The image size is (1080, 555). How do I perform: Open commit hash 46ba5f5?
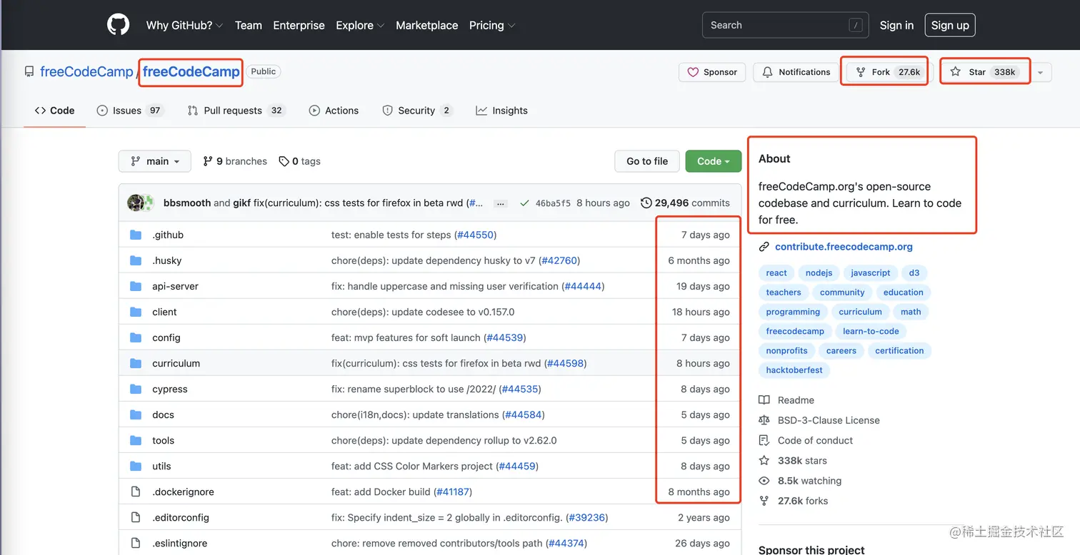pos(553,203)
